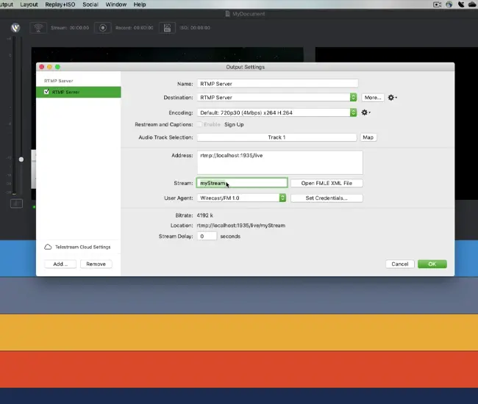Viewport: 478px width, 404px height.
Task: Click the Stream broadcast wifi icon
Action: [38, 28]
